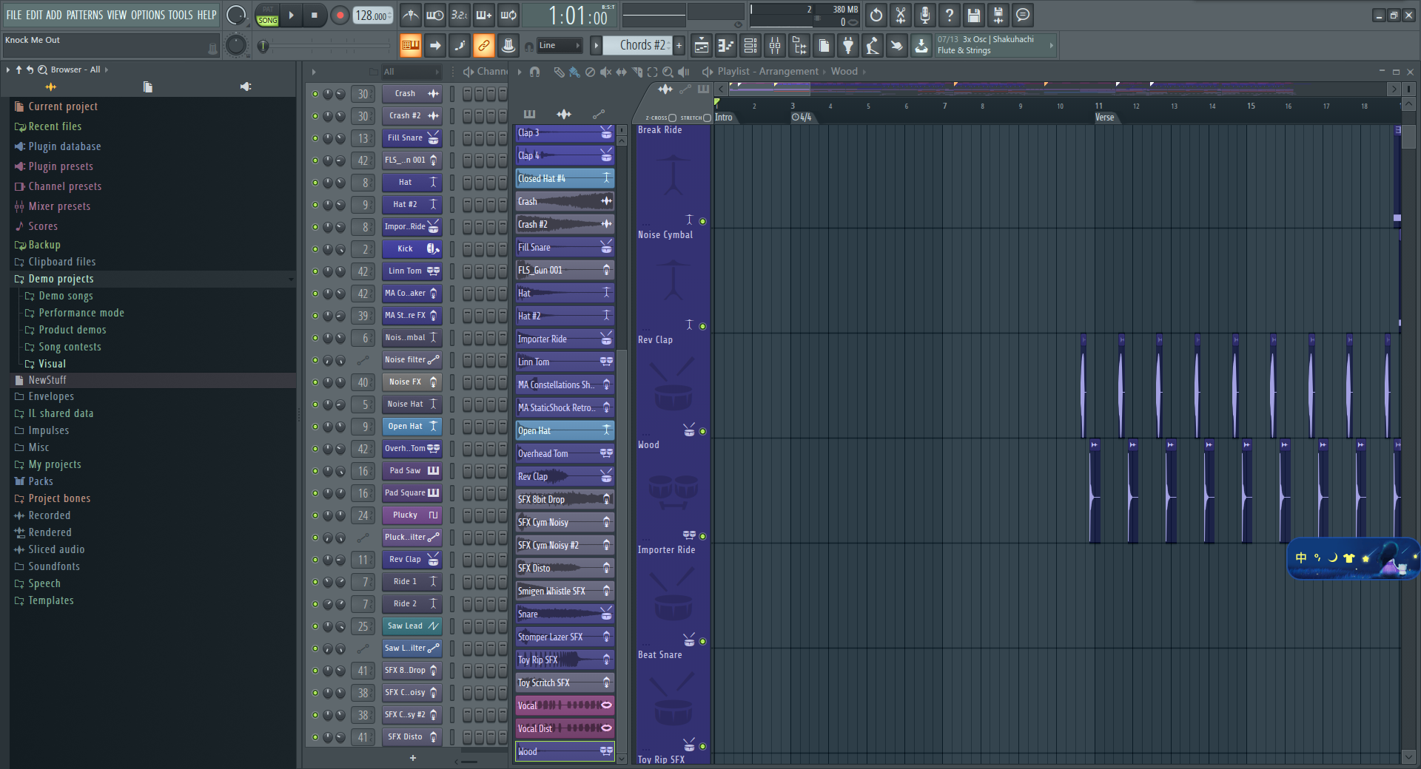Click the + button next to Chords #2 pattern
This screenshot has width=1421, height=769.
click(x=678, y=45)
